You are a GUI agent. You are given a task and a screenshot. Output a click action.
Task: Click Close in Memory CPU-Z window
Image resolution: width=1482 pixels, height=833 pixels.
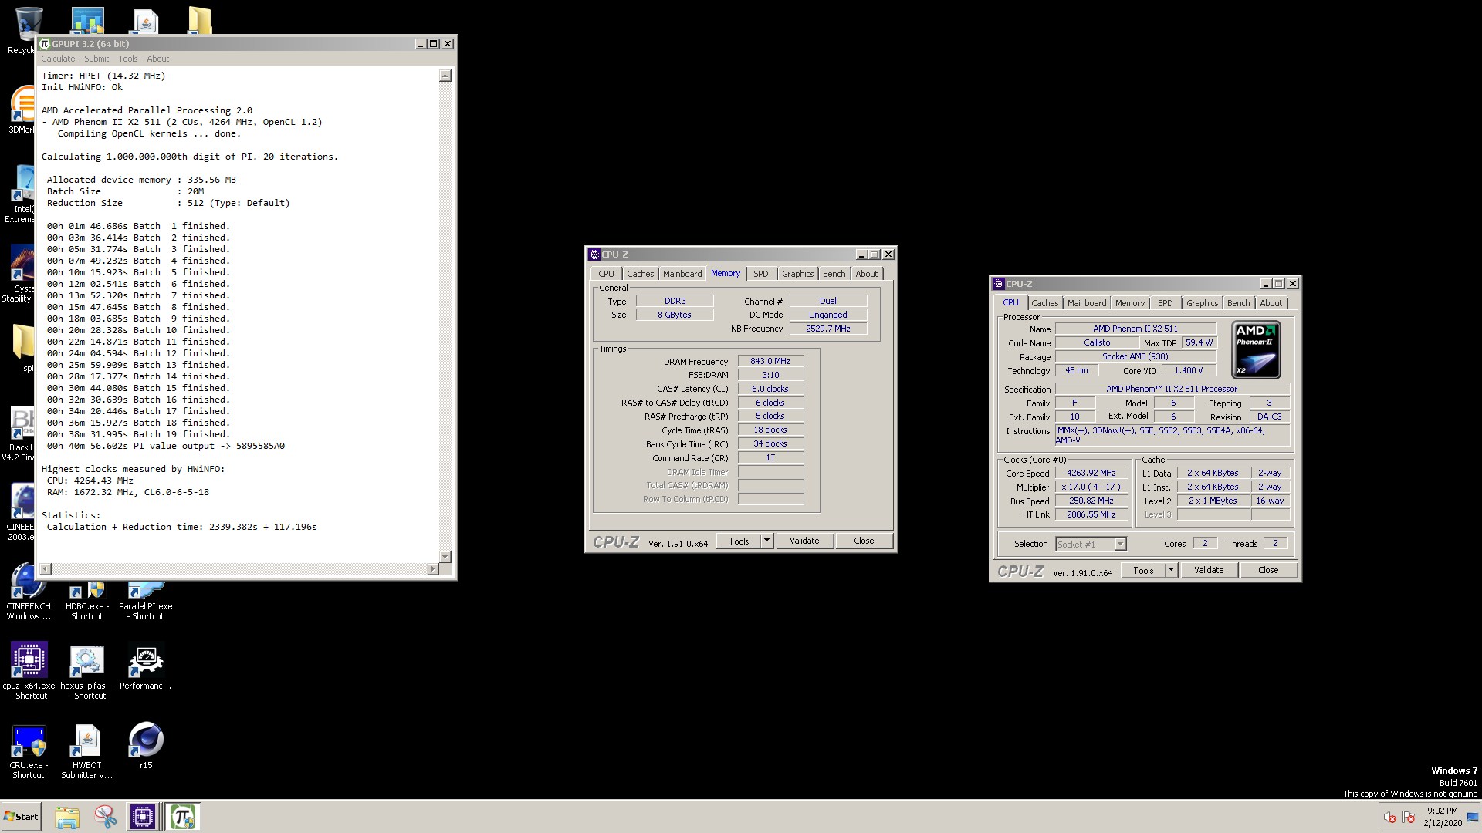pos(864,541)
